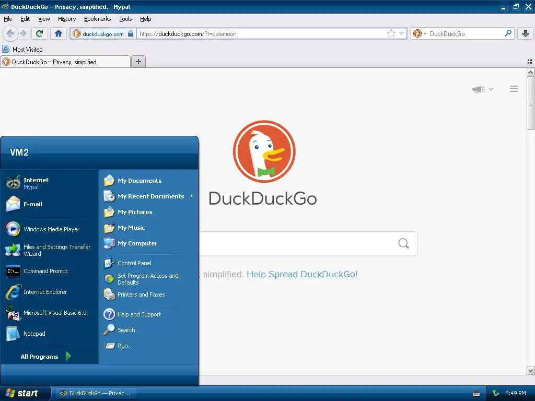
Task: Expand My Recent Documents submenu
Action: (149, 196)
